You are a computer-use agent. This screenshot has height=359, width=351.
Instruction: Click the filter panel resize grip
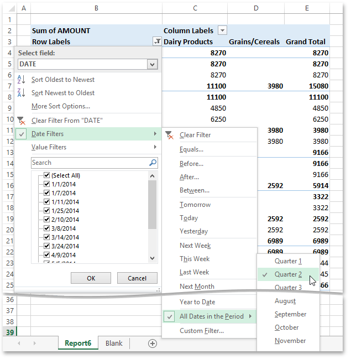click(x=158, y=289)
